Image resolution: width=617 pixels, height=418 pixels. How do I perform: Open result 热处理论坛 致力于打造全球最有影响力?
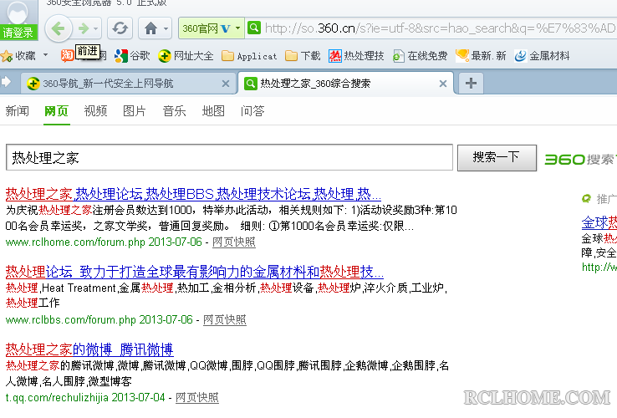(x=195, y=272)
